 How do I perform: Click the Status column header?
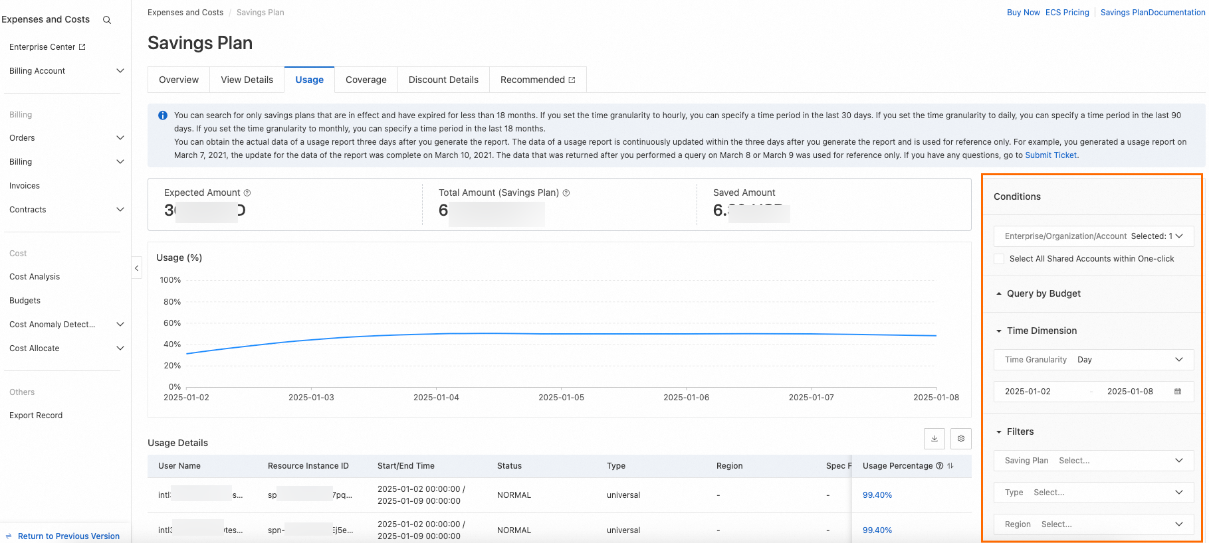pos(509,466)
